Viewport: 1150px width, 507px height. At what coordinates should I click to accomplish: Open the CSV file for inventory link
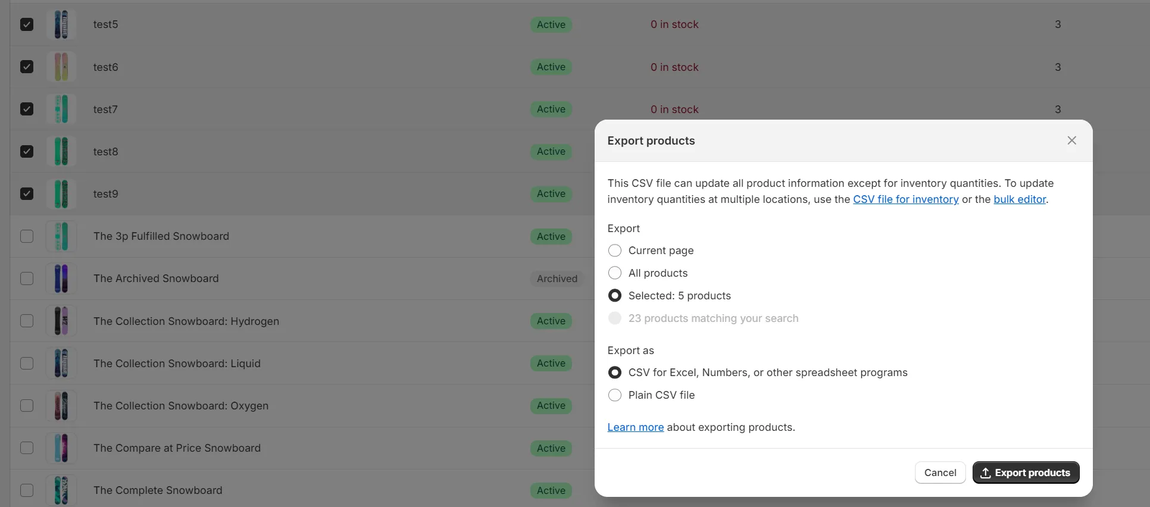(905, 199)
